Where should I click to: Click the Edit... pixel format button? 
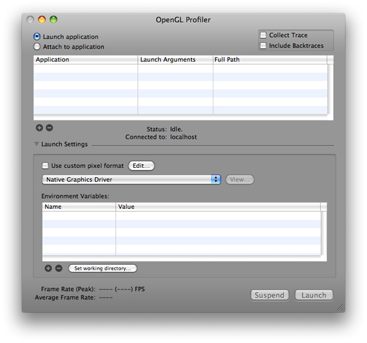[141, 166]
